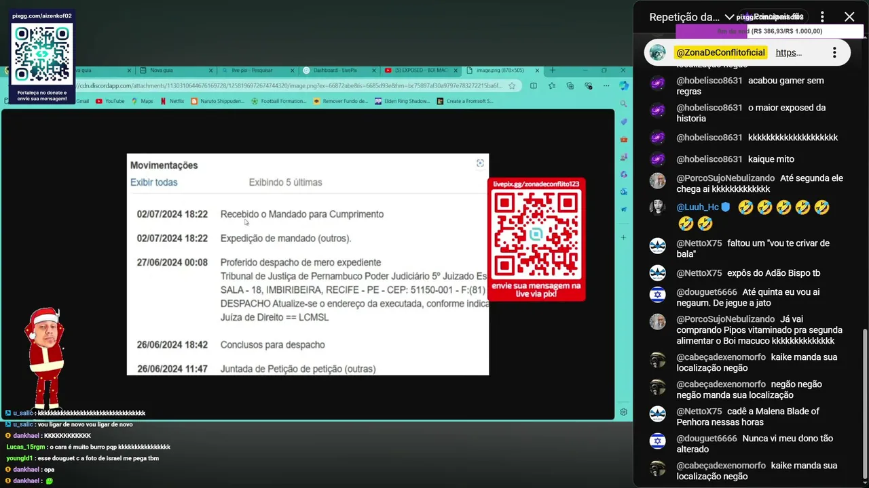Open the Edge three-dot settings menu

coord(606,85)
